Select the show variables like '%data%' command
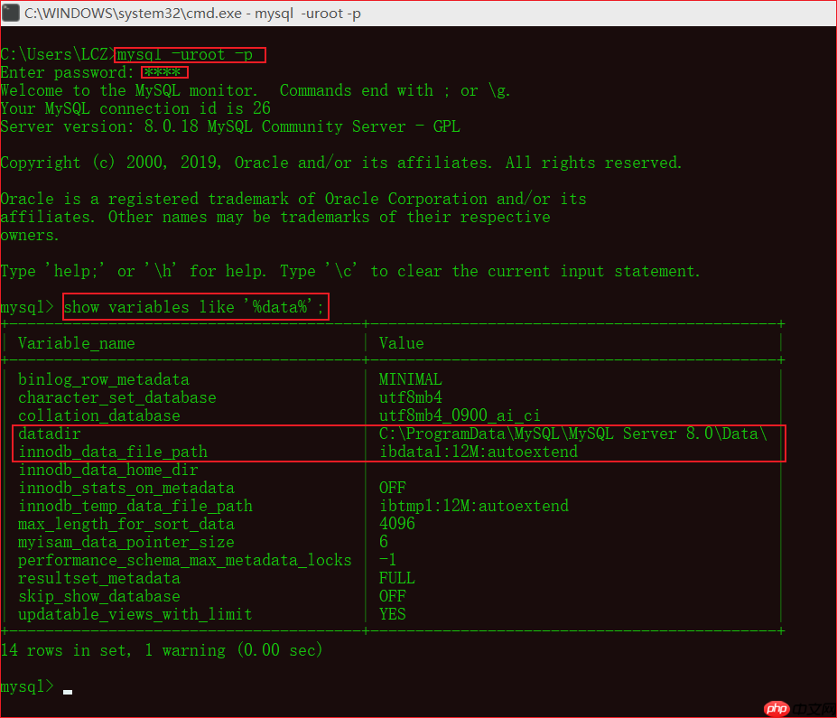This screenshot has height=718, width=837. pos(194,306)
